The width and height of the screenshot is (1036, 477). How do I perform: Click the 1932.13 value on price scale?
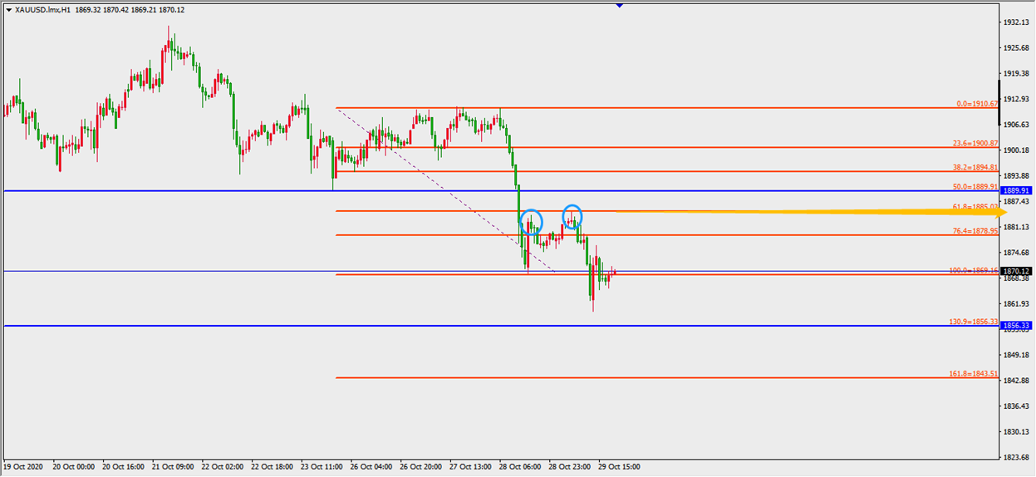tap(1017, 22)
